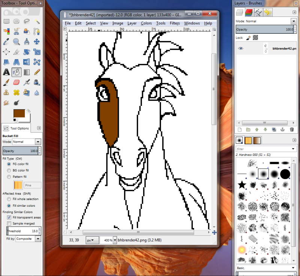Select the Color Picker eyedropper tool
This screenshot has height=276, width=300.
click(6, 42)
